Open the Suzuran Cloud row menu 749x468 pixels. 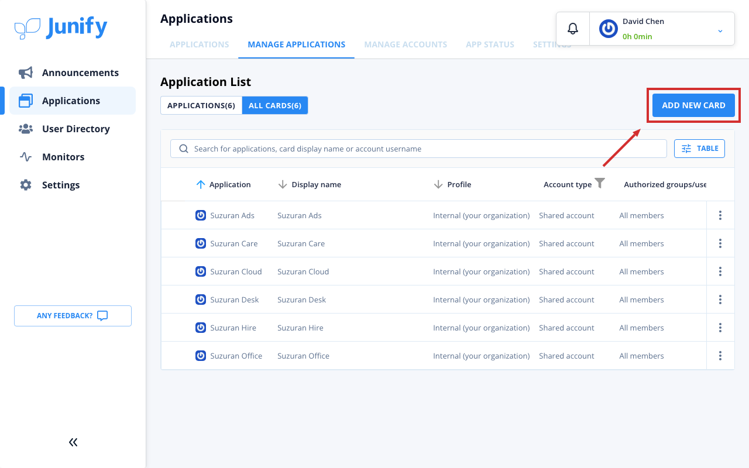click(x=720, y=271)
